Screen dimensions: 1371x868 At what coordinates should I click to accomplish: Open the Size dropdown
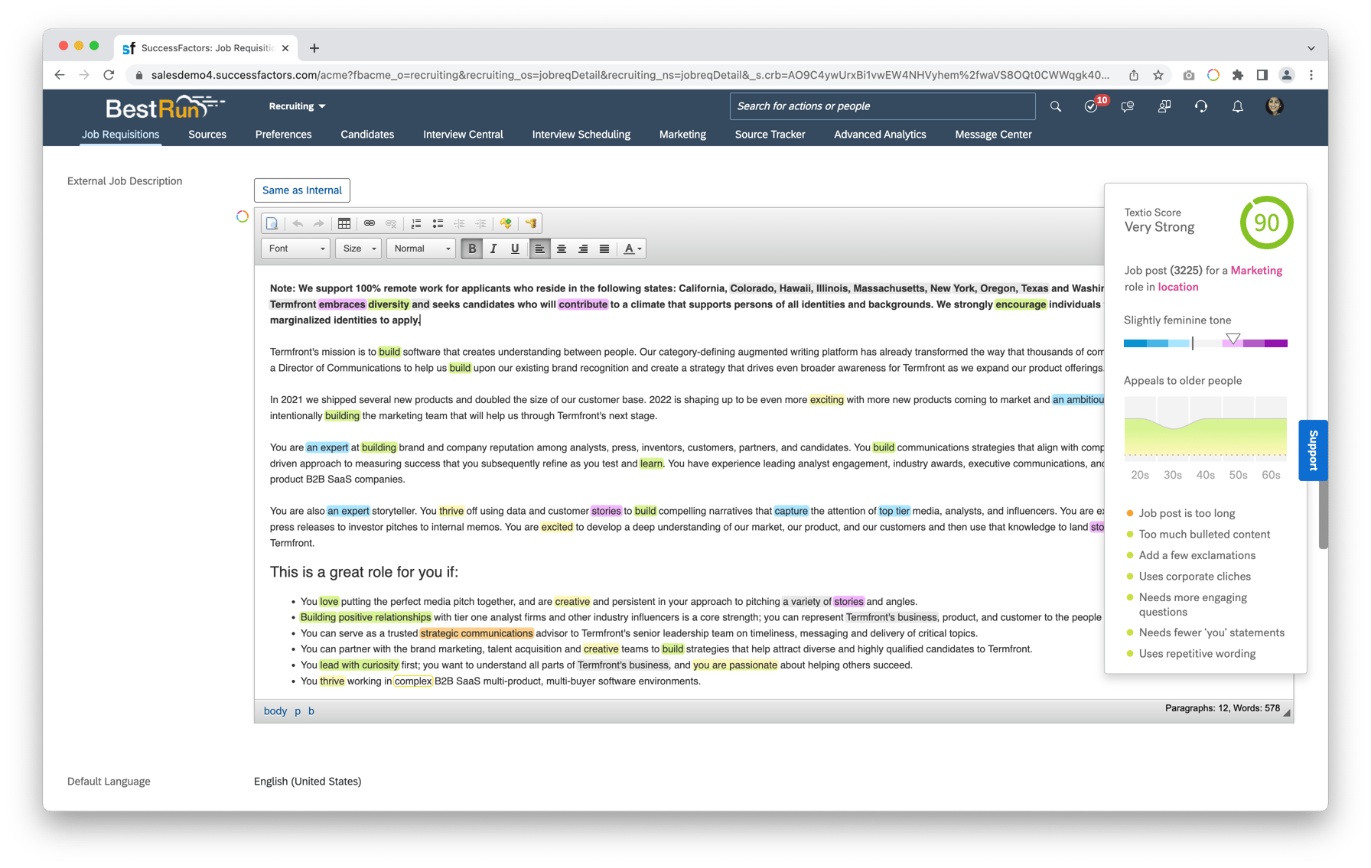click(x=357, y=249)
